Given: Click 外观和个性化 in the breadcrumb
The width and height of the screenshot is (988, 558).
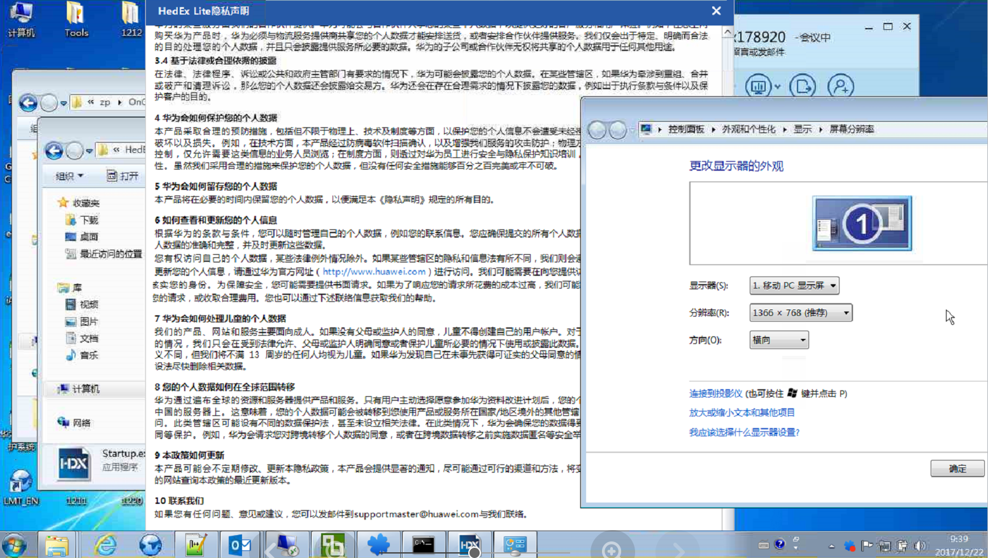Looking at the screenshot, I should coord(748,129).
